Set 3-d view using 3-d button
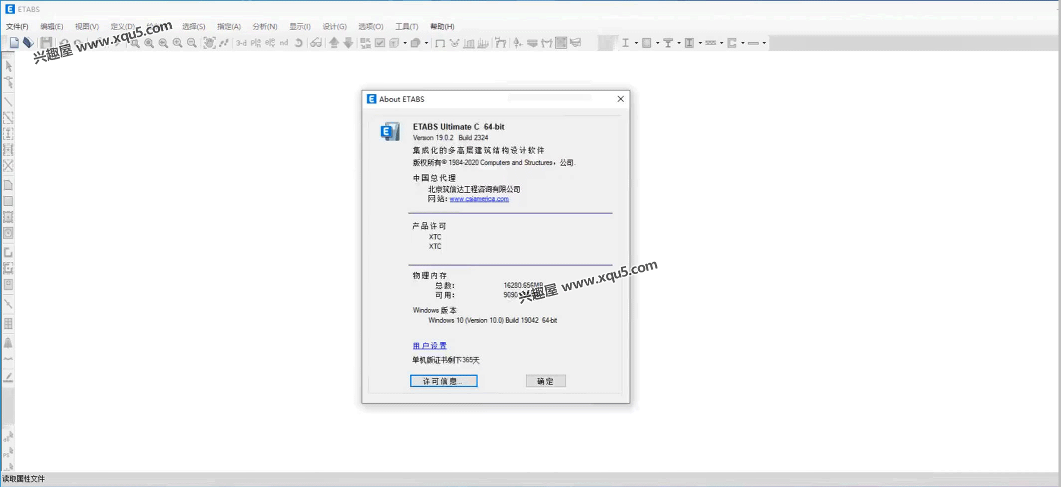 click(x=241, y=43)
